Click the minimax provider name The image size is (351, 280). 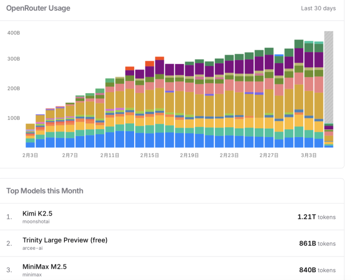[32, 275]
